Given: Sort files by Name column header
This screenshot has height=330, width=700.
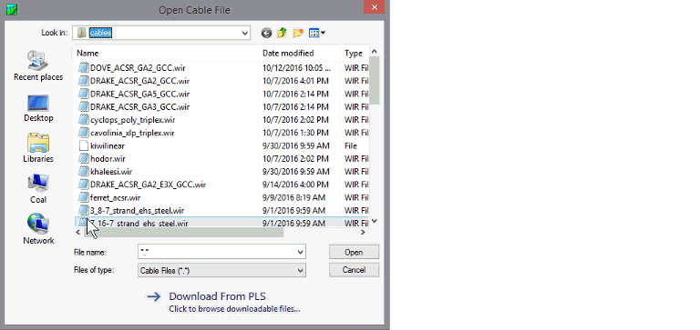Looking at the screenshot, I should pyautogui.click(x=165, y=53).
